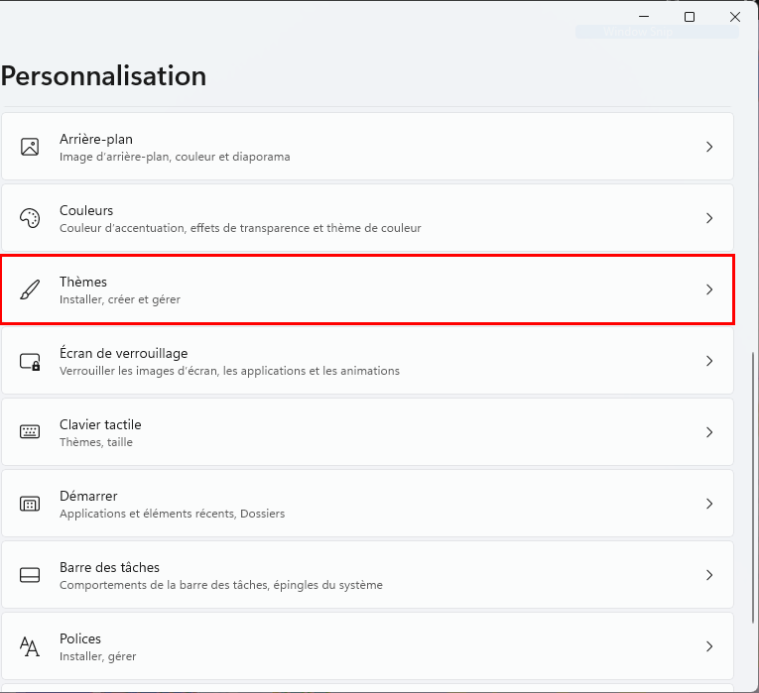
Task: Expand the Barre des tâches chevron
Action: (709, 575)
